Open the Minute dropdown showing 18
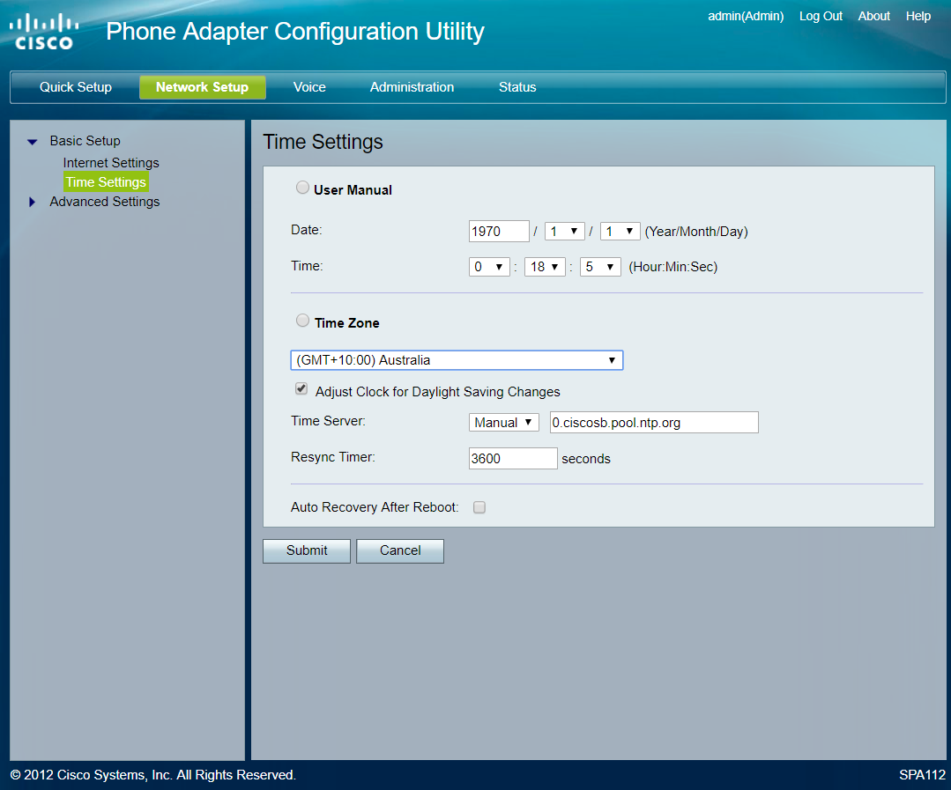This screenshot has height=790, width=951. click(x=545, y=267)
